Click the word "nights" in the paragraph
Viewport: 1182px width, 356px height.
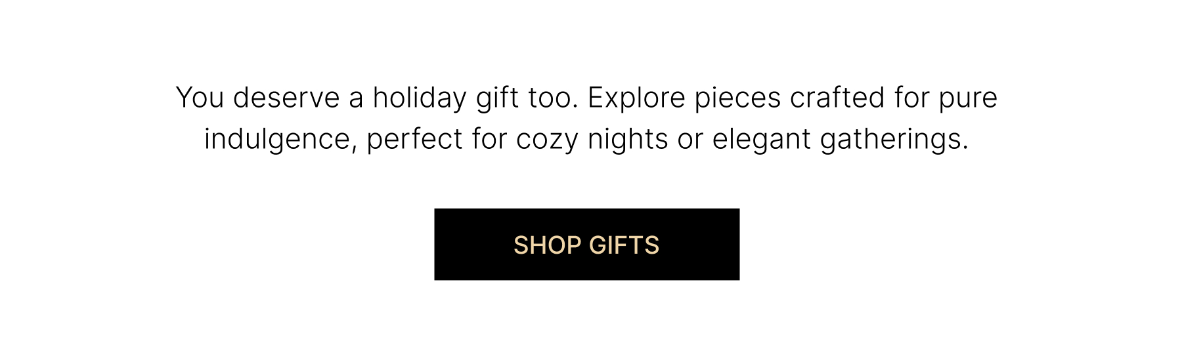coord(628,140)
